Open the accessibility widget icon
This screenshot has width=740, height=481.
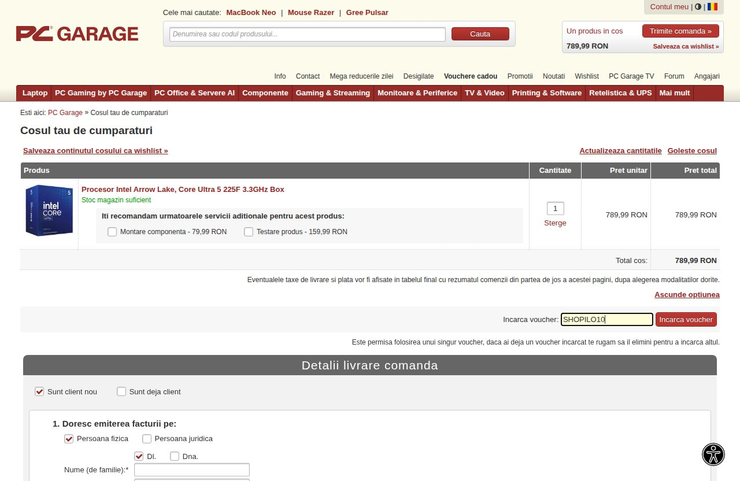click(x=713, y=454)
